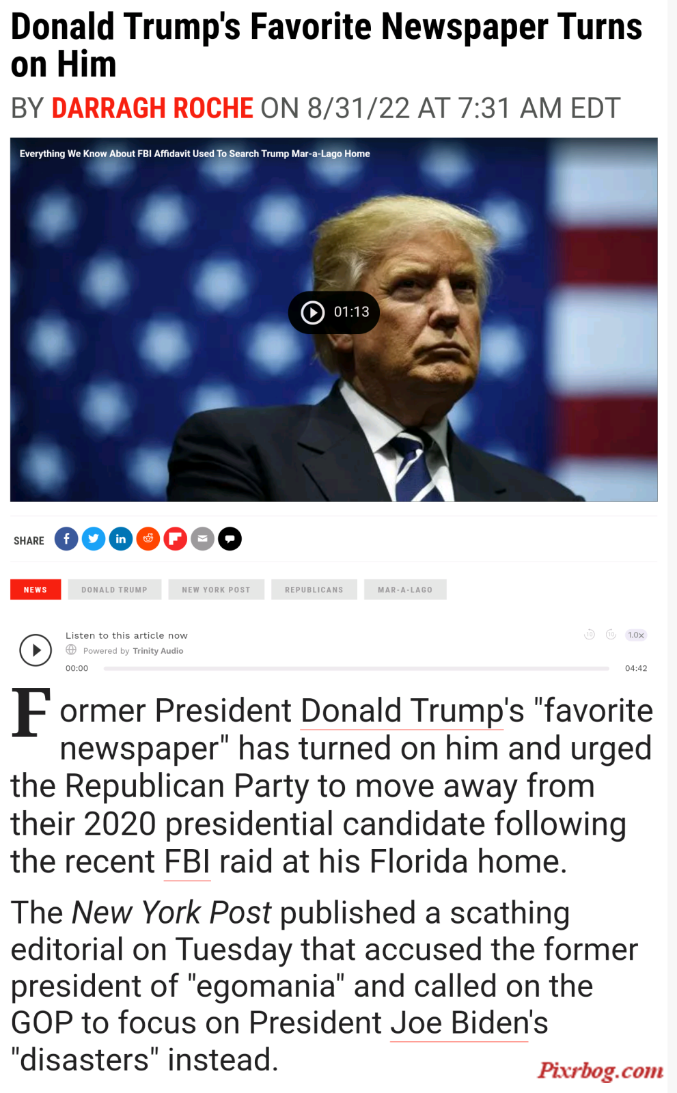Share article on Facebook
The image size is (677, 1093).
66,539
